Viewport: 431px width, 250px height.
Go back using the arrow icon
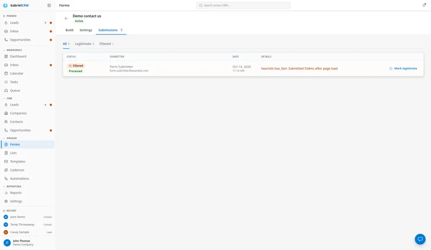[66, 19]
